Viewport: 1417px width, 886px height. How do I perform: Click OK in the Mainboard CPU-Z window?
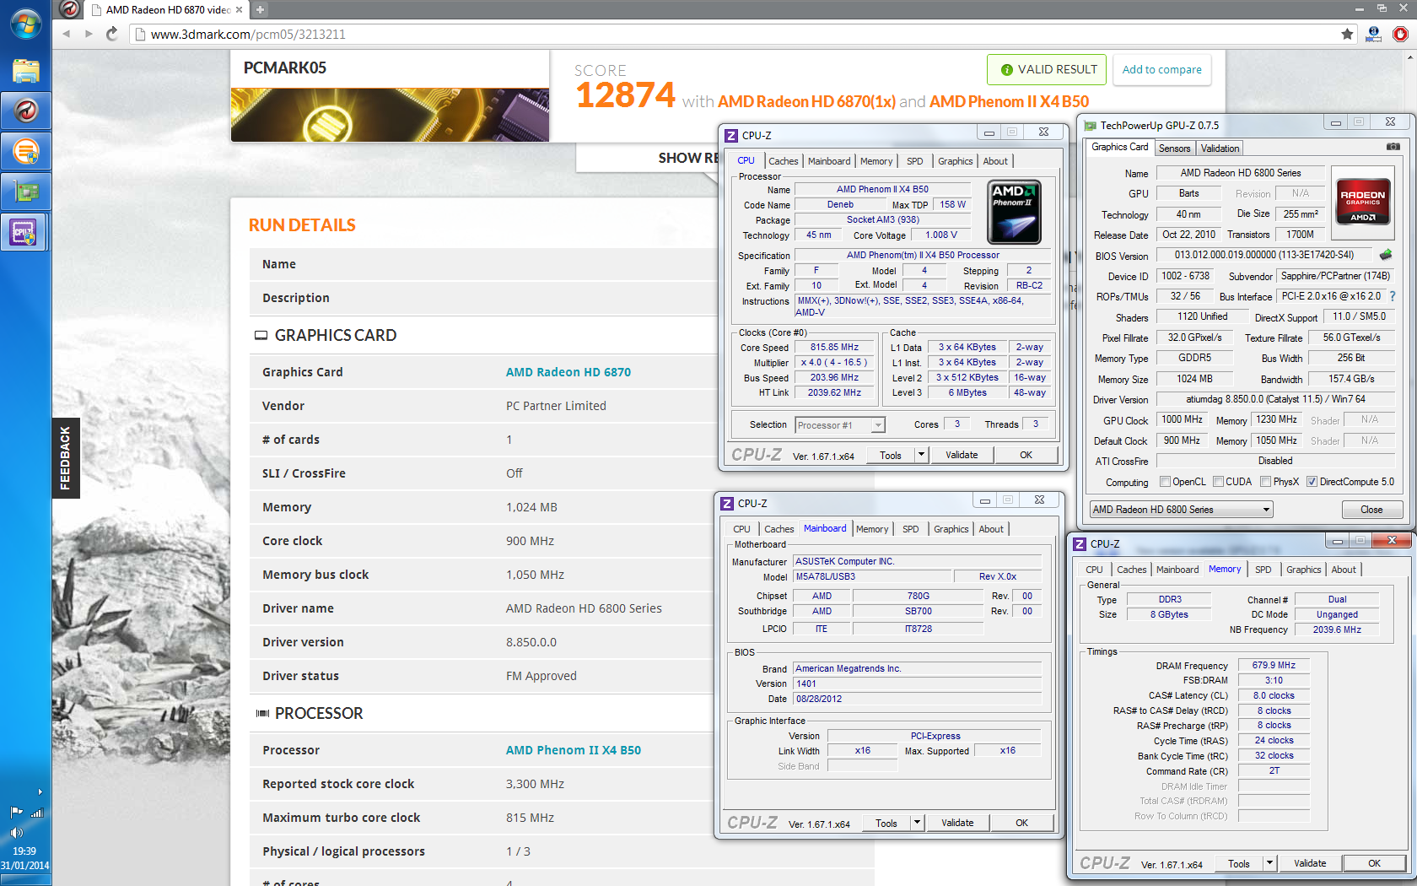click(1021, 823)
